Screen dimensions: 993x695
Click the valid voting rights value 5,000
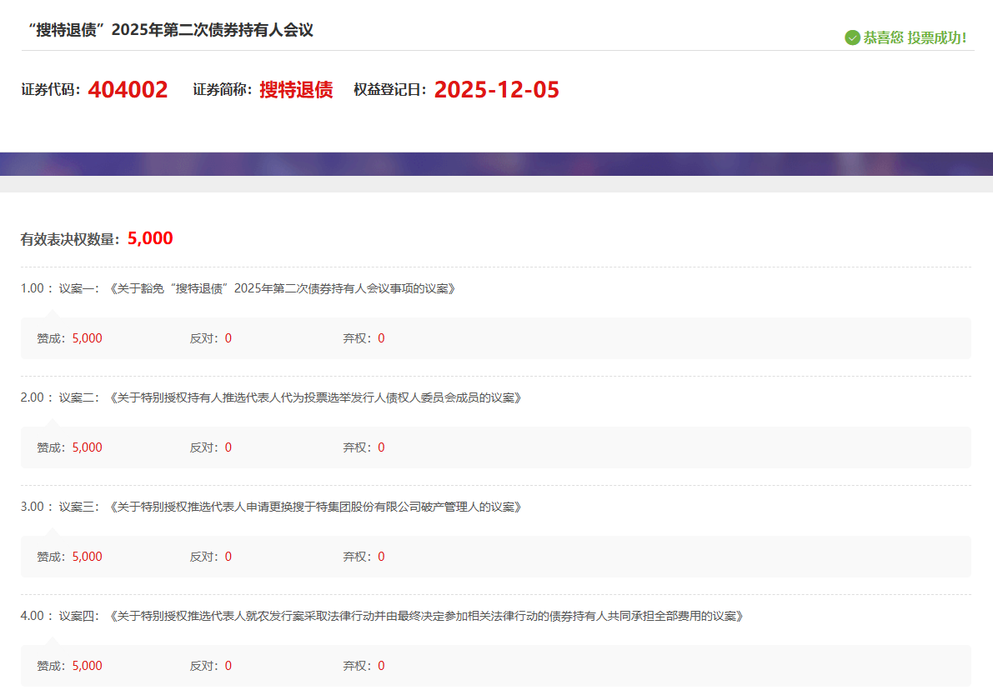[x=150, y=238]
